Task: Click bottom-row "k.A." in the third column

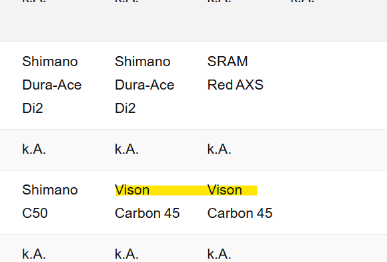Action: [219, 254]
